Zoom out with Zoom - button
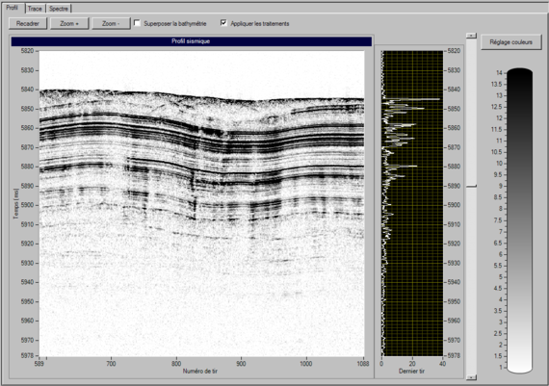 [111, 24]
